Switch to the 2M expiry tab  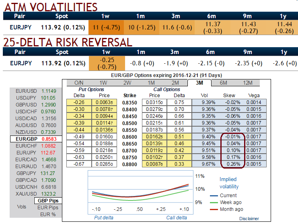click(175, 83)
